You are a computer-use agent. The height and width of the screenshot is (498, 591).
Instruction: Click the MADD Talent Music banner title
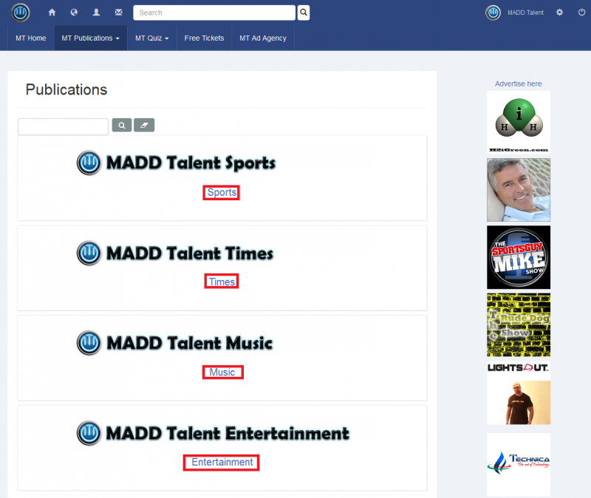coord(190,343)
